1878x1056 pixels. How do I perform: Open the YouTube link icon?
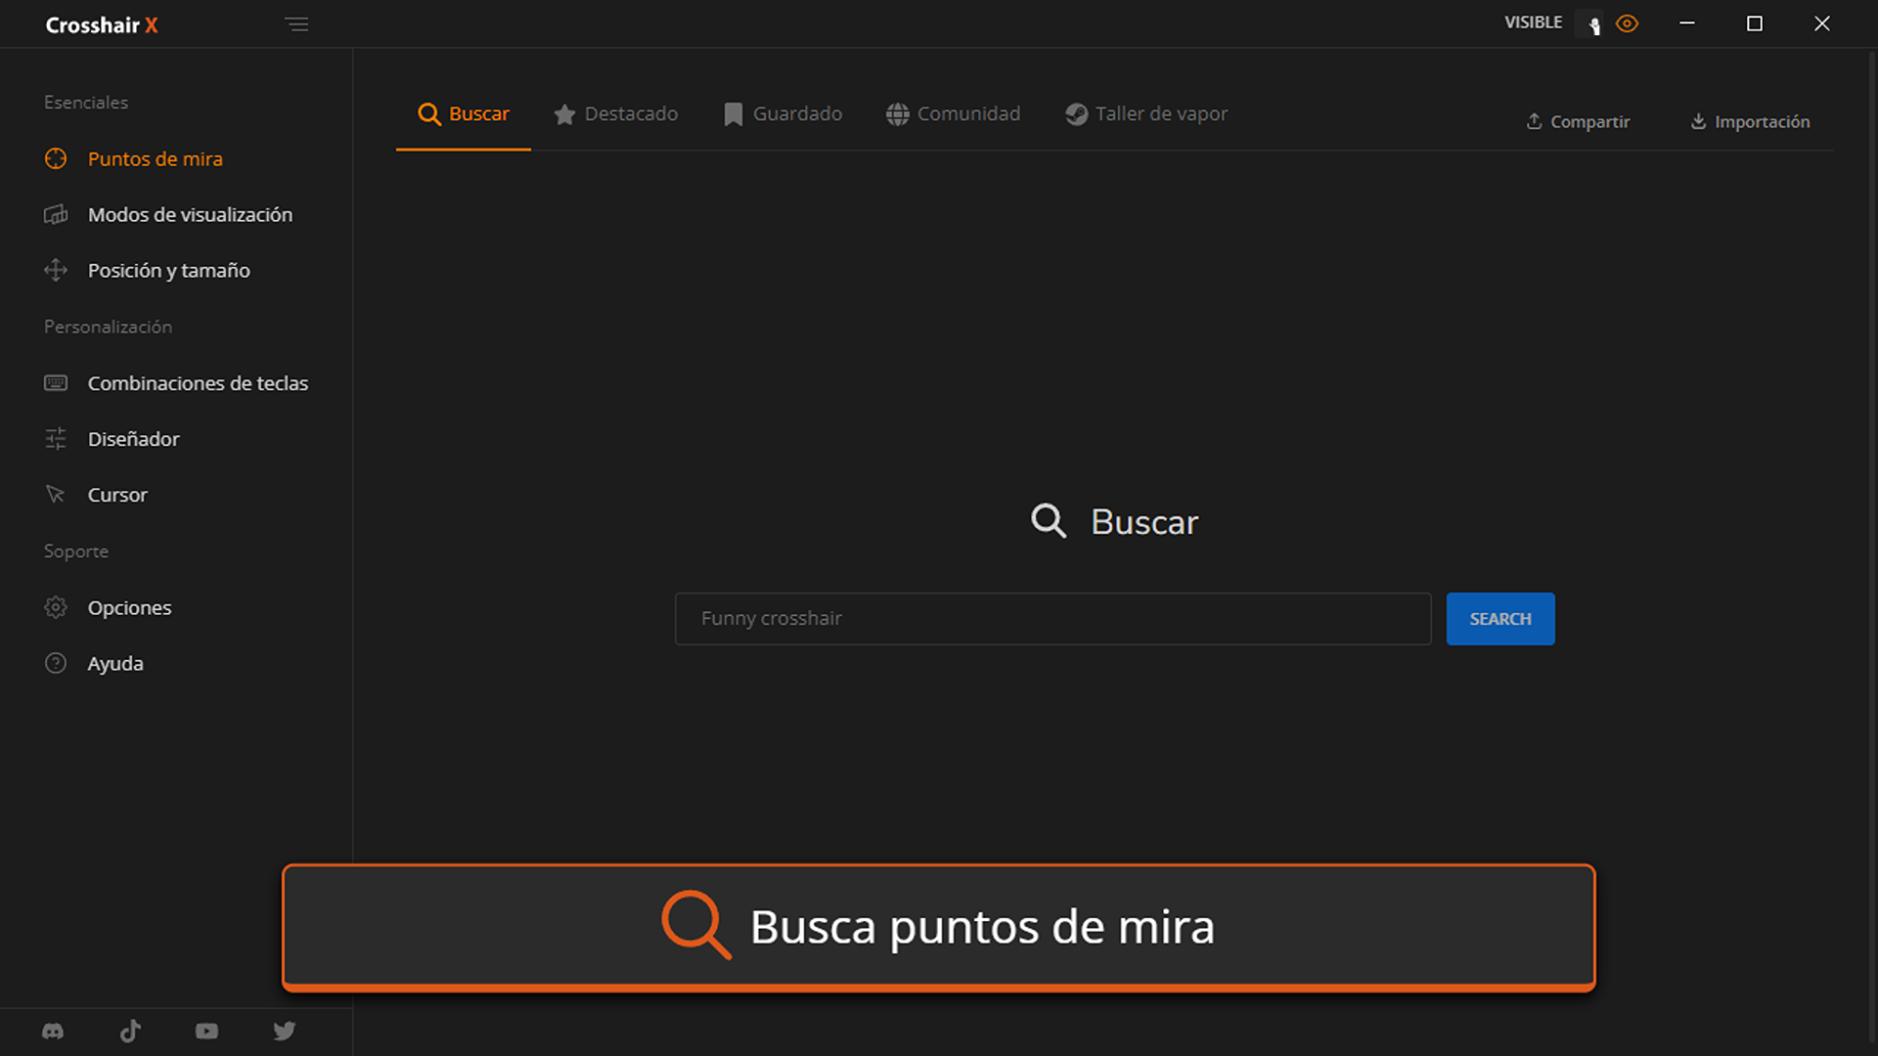(x=206, y=1032)
